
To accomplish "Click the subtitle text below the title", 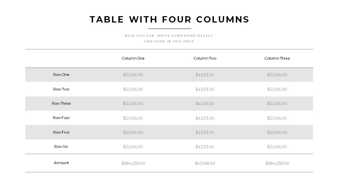I will [x=169, y=38].
